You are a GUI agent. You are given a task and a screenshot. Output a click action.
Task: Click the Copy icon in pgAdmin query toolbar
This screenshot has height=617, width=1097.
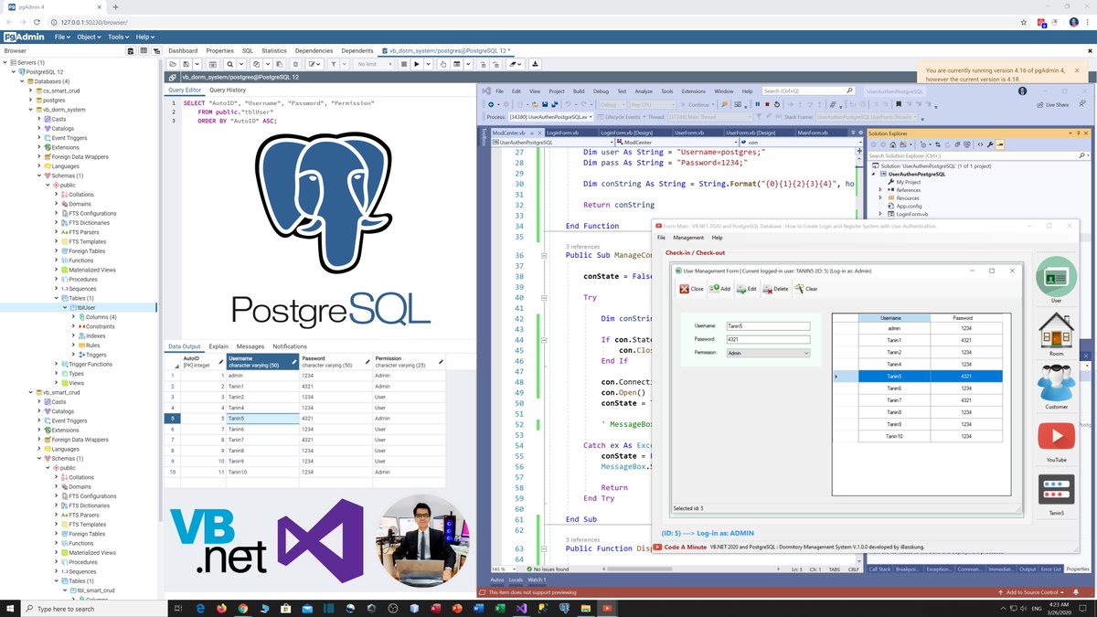click(x=256, y=64)
